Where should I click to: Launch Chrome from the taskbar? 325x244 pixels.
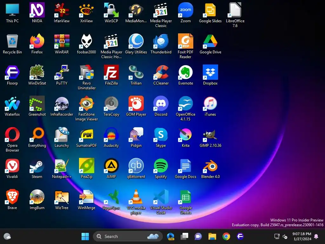tap(226, 236)
